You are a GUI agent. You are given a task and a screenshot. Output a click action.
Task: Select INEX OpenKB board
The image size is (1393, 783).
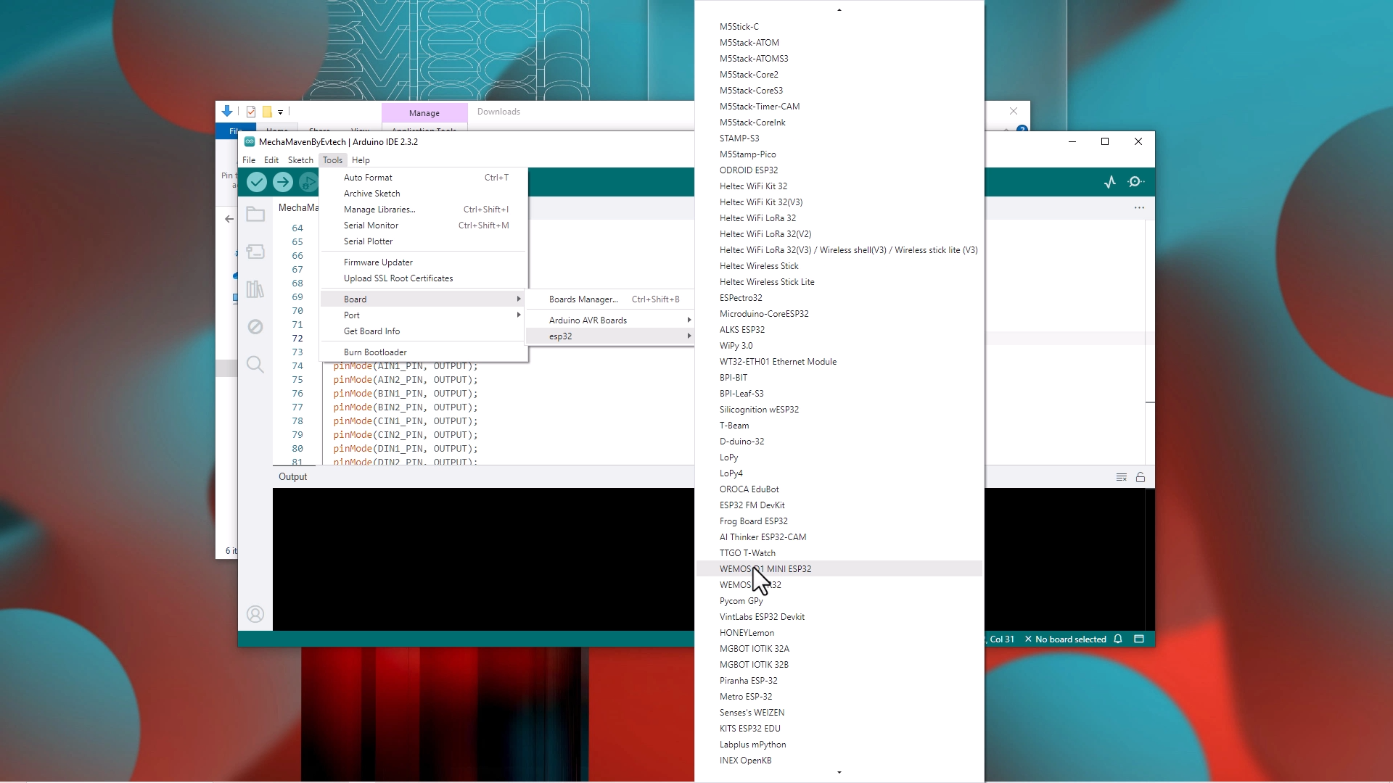(839, 760)
